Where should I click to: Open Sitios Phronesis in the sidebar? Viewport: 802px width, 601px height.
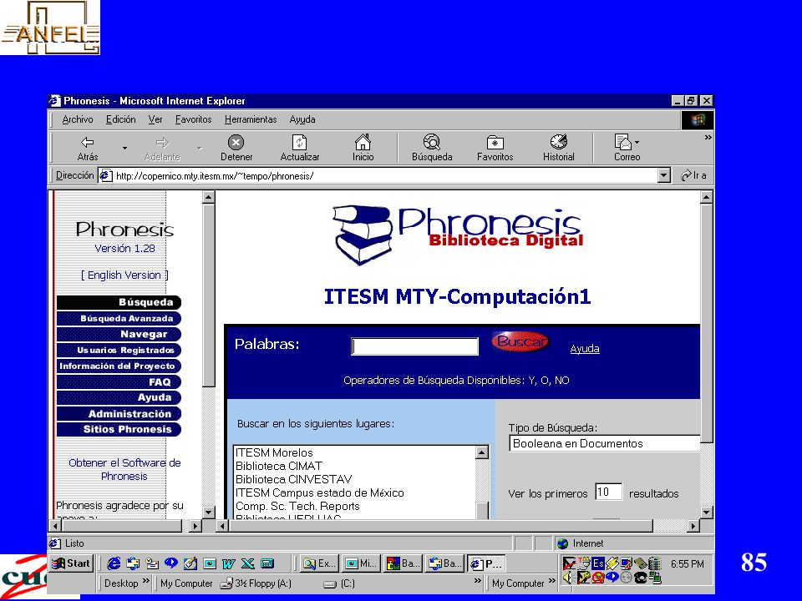(x=119, y=429)
